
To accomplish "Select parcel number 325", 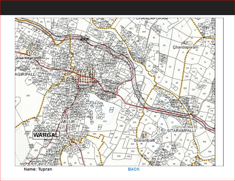I will [x=119, y=156].
